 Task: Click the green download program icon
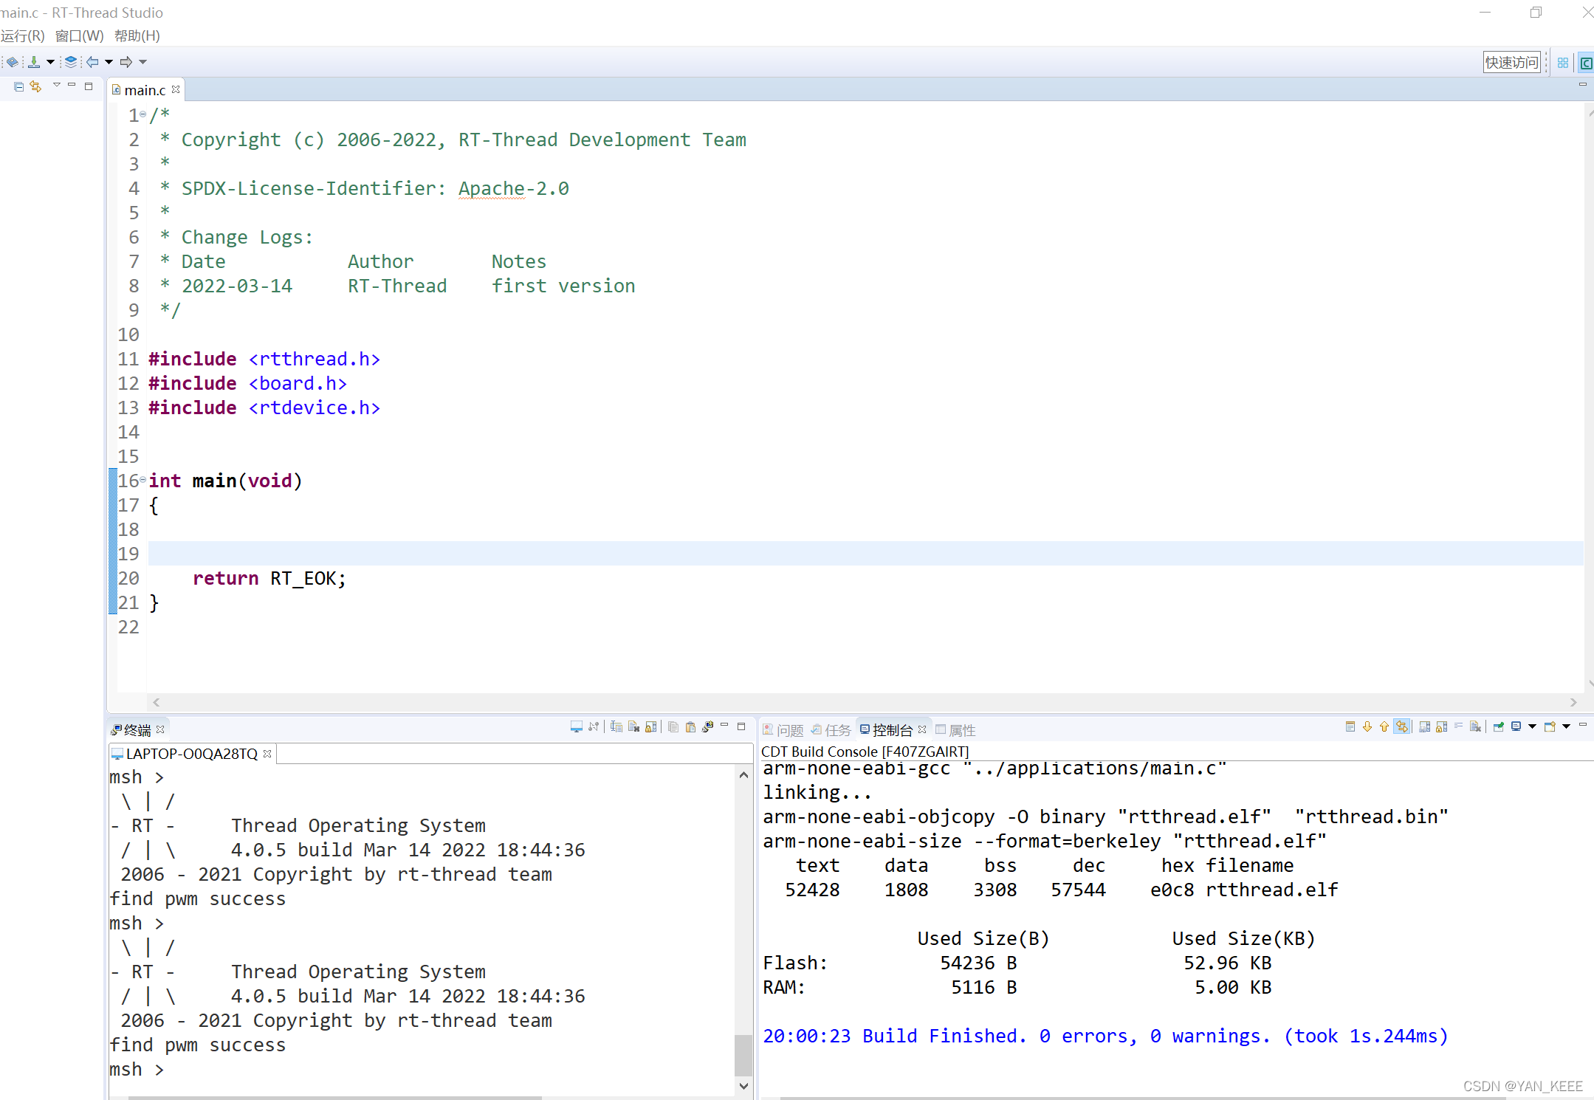[x=34, y=62]
